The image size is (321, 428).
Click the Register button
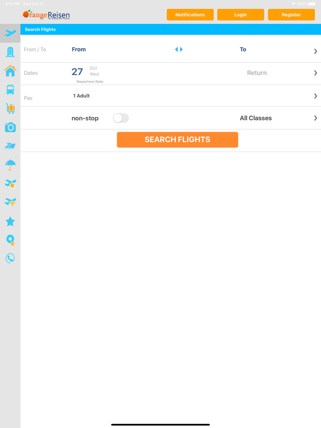291,15
